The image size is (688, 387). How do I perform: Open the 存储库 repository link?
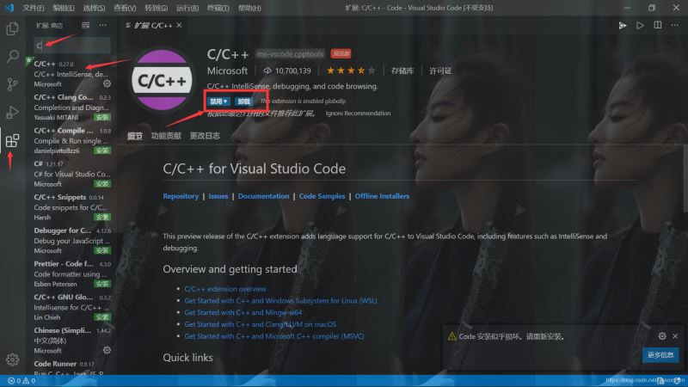[402, 71]
